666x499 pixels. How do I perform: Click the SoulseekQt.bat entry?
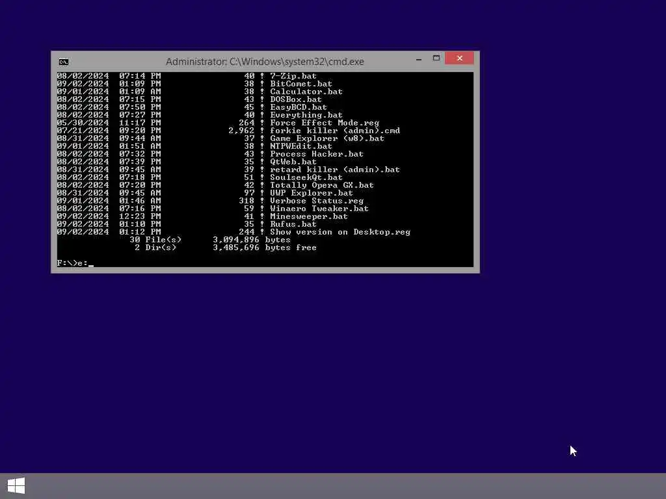tap(306, 177)
